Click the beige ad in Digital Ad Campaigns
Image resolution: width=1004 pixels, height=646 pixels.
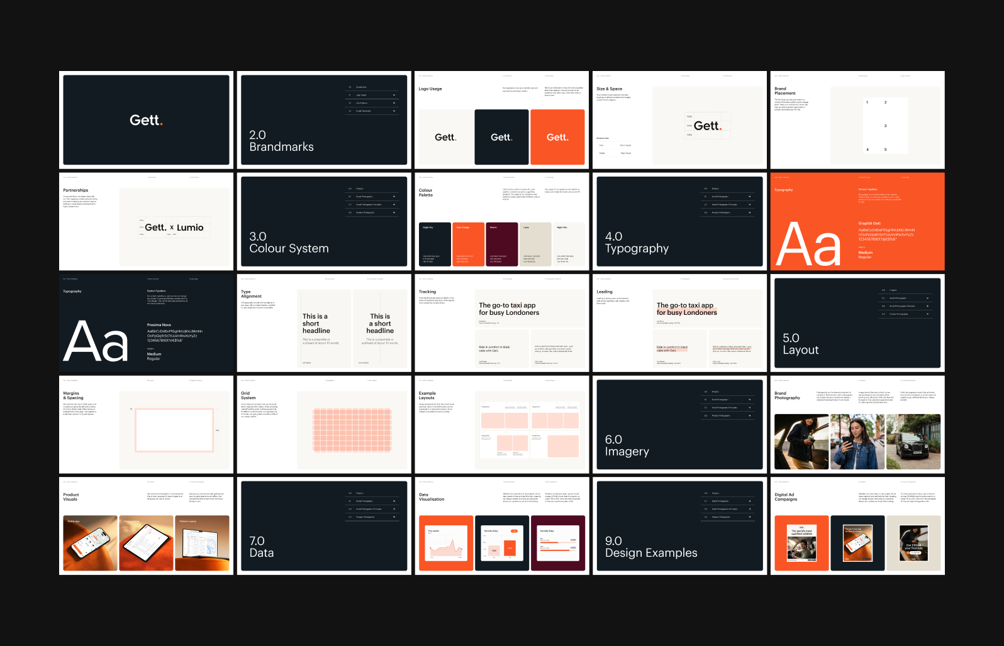pyautogui.click(x=913, y=543)
